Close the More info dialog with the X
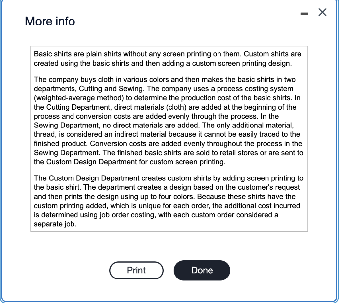The image size is (339, 303). [322, 12]
